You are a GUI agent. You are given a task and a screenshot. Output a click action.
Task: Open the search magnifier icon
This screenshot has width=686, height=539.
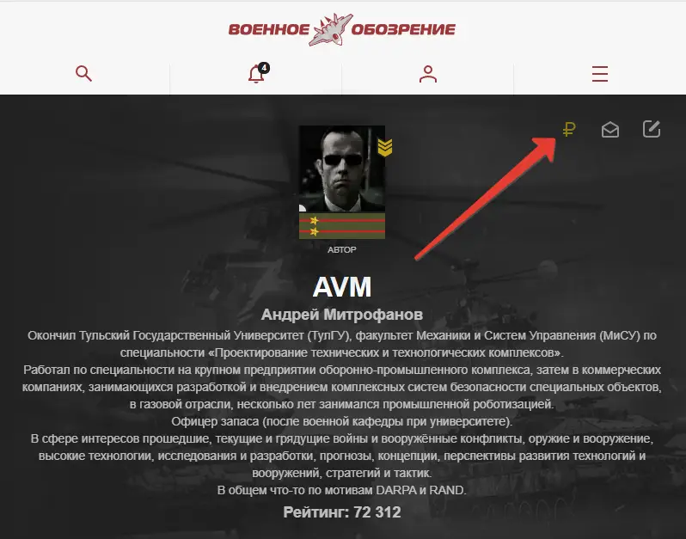click(83, 74)
